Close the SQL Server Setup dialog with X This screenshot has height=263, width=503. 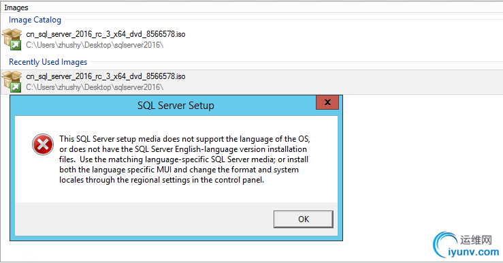(x=327, y=102)
